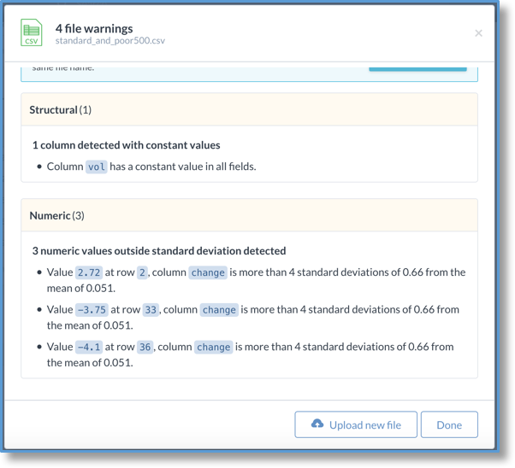Click the Numeric (3) section header
Image resolution: width=515 pixels, height=468 pixels.
click(249, 215)
